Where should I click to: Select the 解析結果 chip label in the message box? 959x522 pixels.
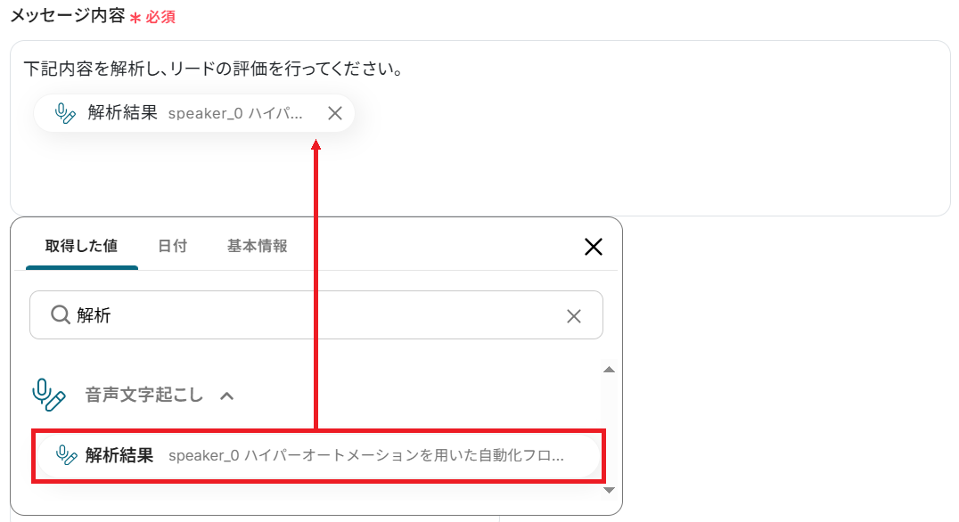tap(122, 112)
